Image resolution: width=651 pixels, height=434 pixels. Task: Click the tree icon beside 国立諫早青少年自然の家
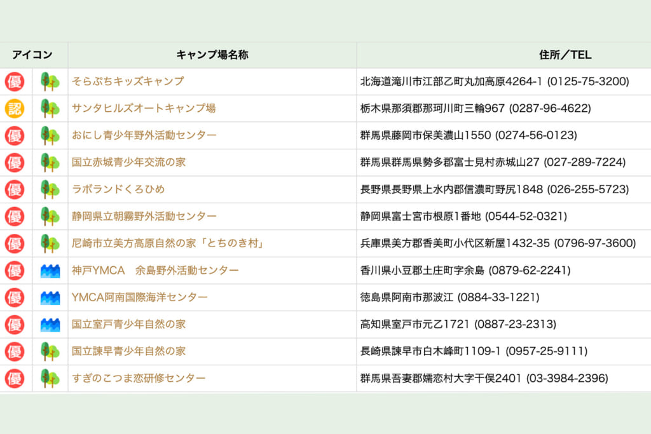click(50, 351)
